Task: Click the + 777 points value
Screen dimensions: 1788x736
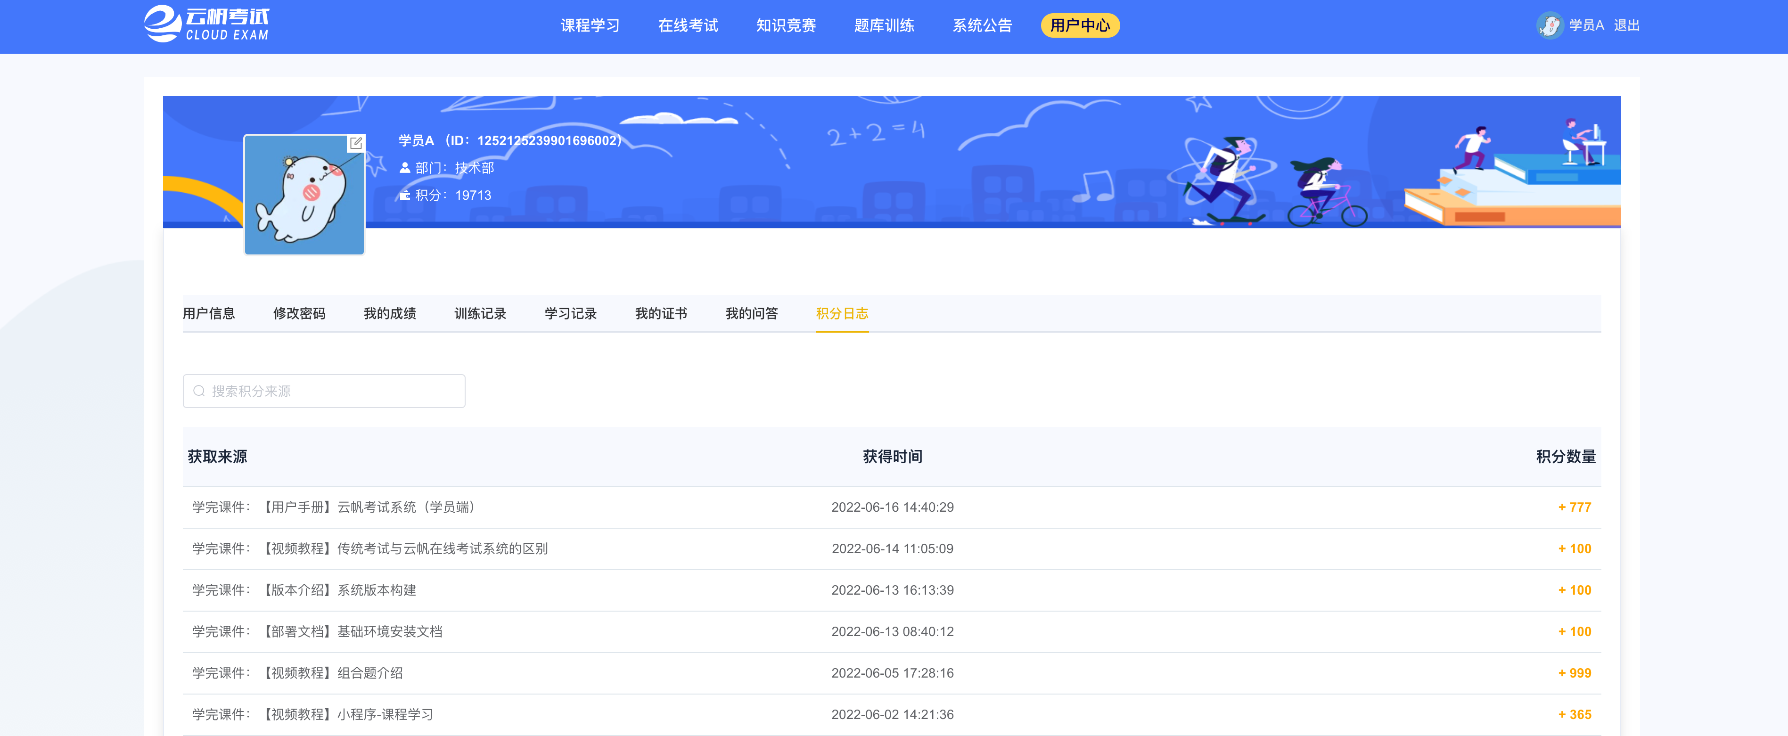Action: (1574, 508)
